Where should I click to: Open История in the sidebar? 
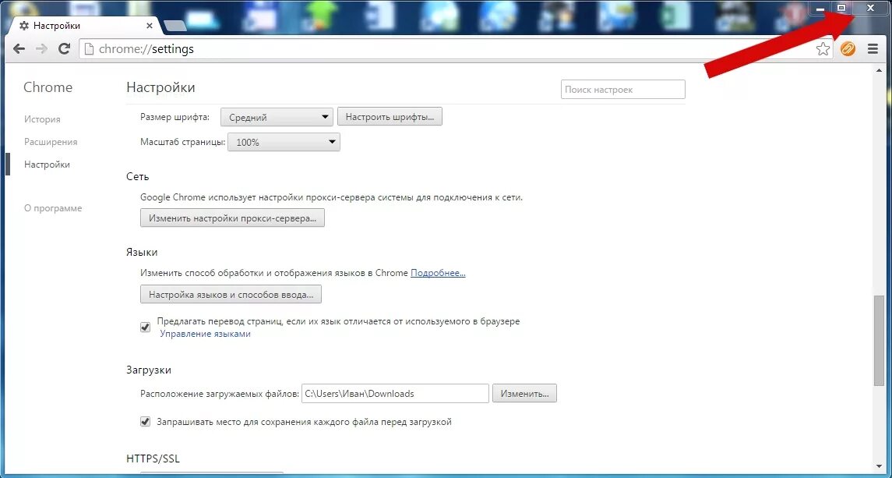click(42, 119)
